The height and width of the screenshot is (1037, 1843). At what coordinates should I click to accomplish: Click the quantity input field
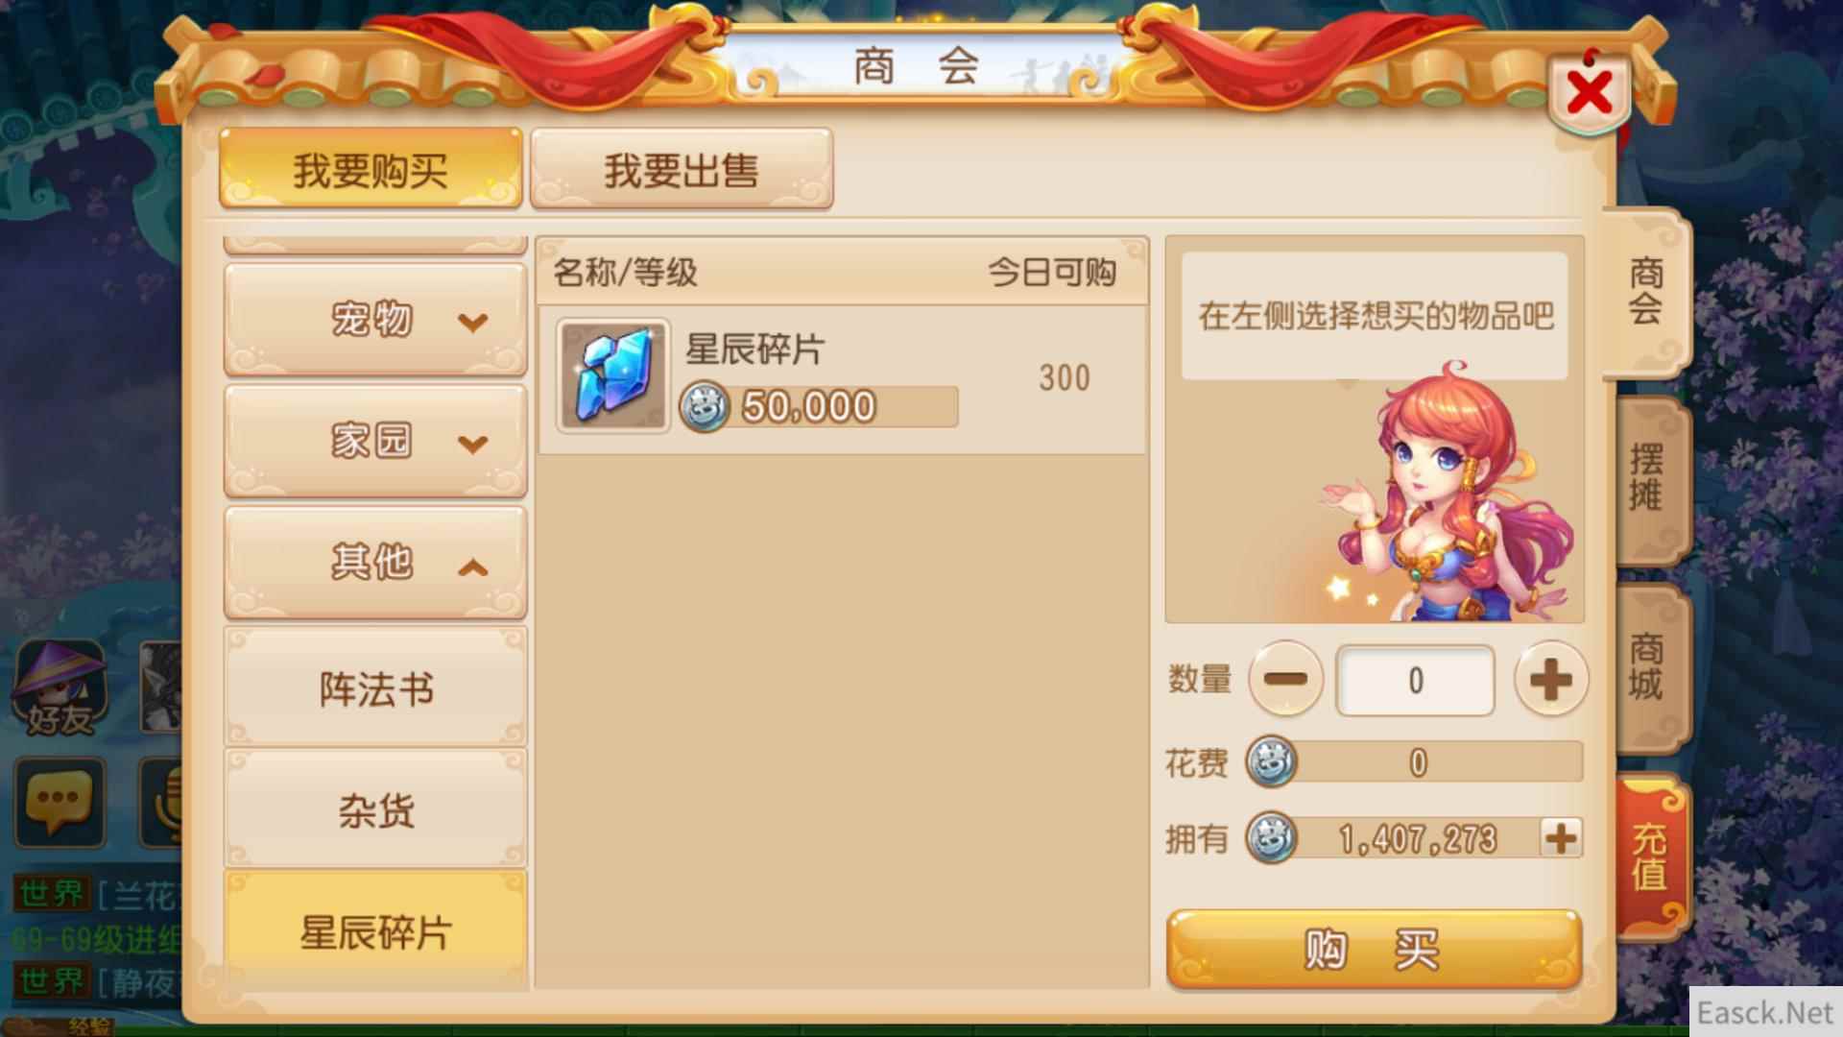click(x=1415, y=680)
